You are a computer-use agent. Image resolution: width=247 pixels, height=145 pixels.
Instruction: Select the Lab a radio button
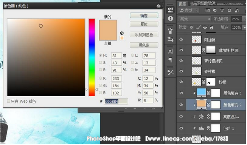tap(132, 62)
